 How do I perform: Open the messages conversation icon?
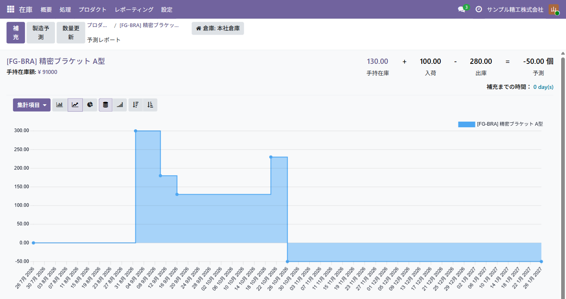pos(461,9)
